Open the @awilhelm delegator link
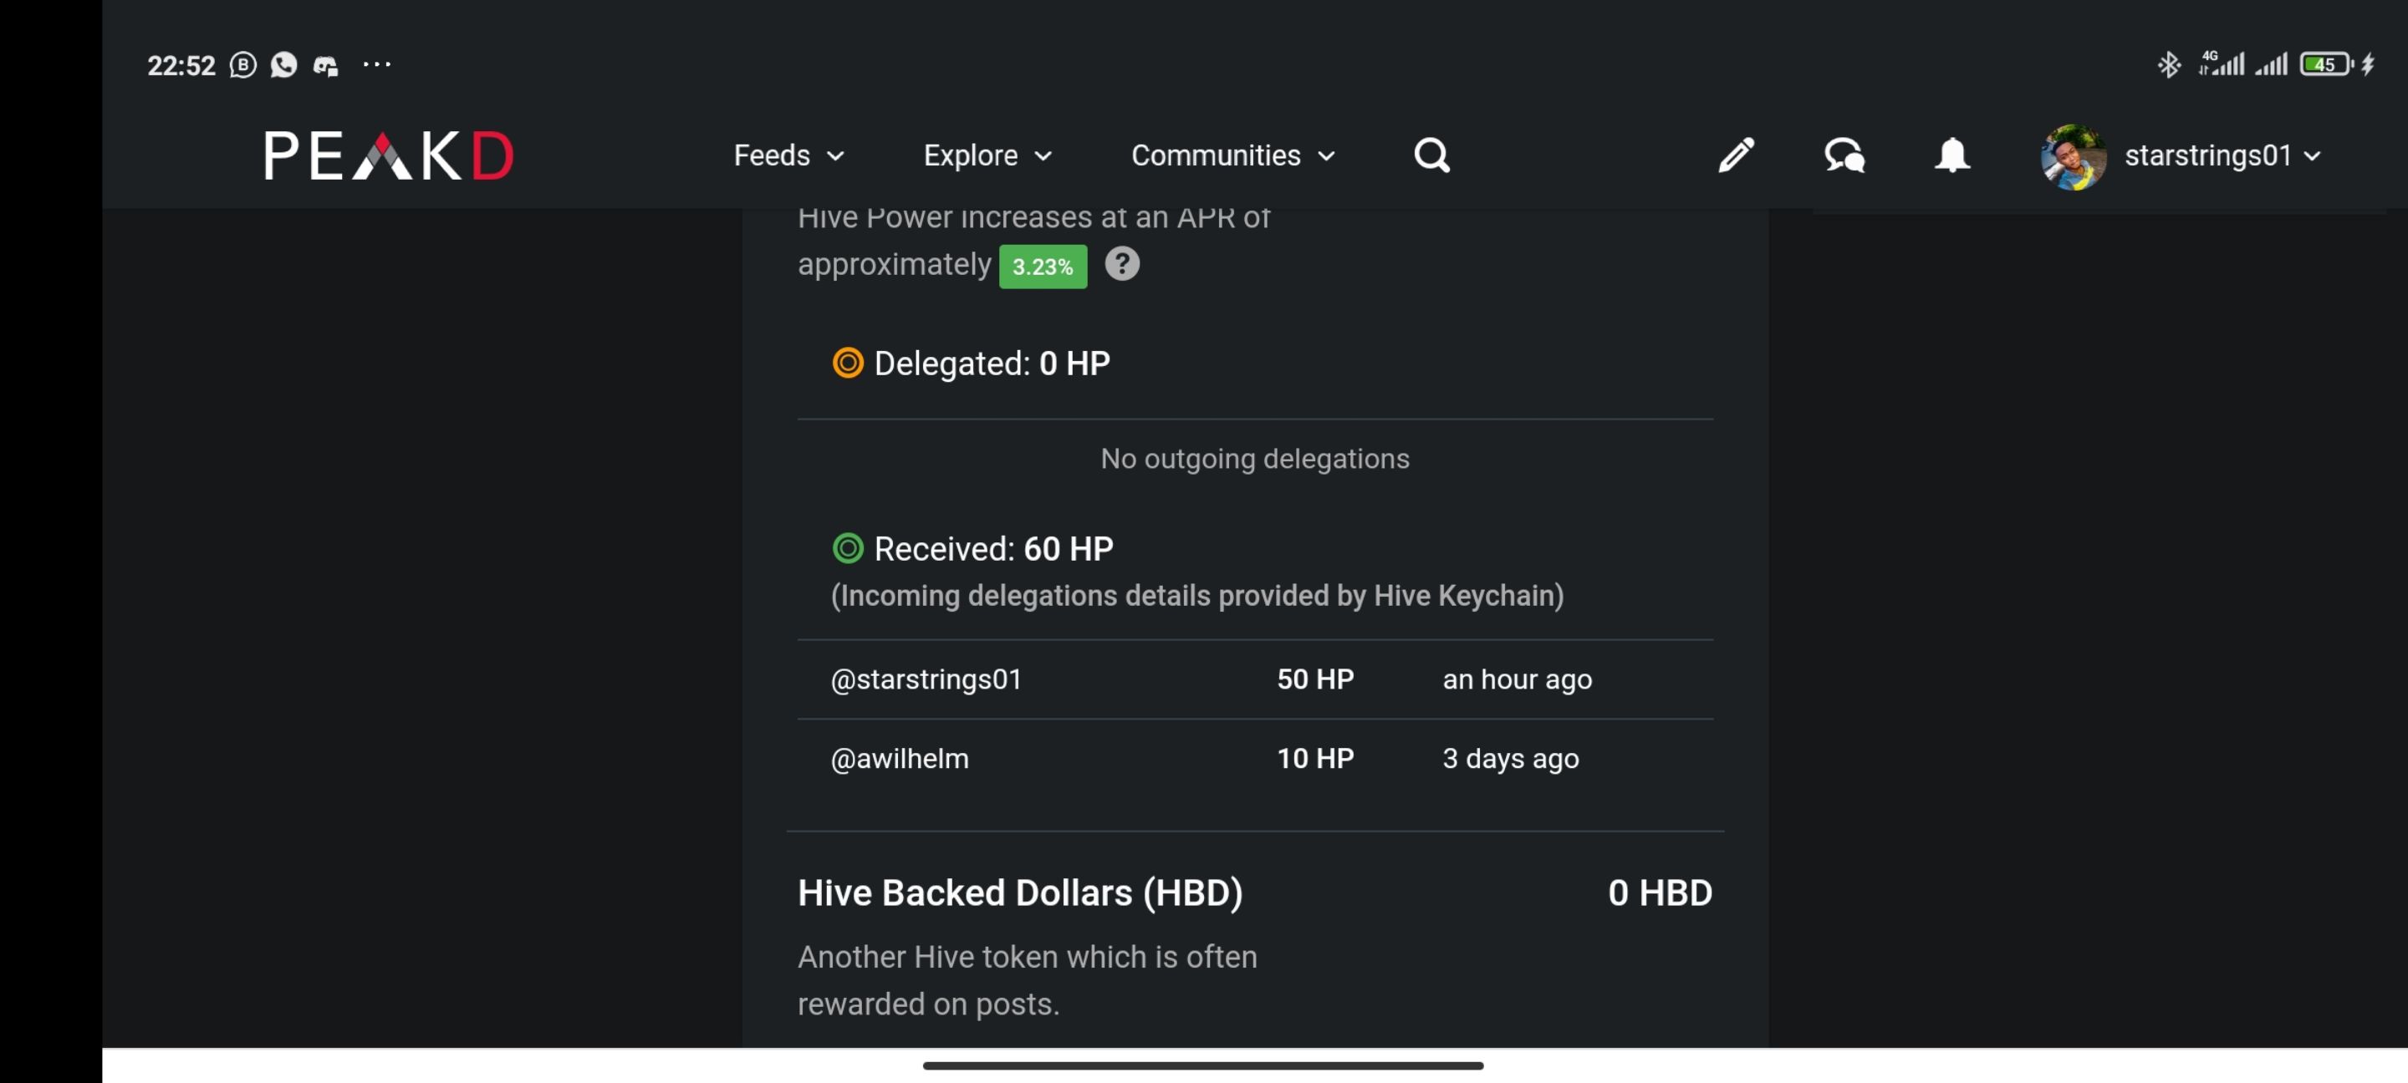 coord(900,759)
